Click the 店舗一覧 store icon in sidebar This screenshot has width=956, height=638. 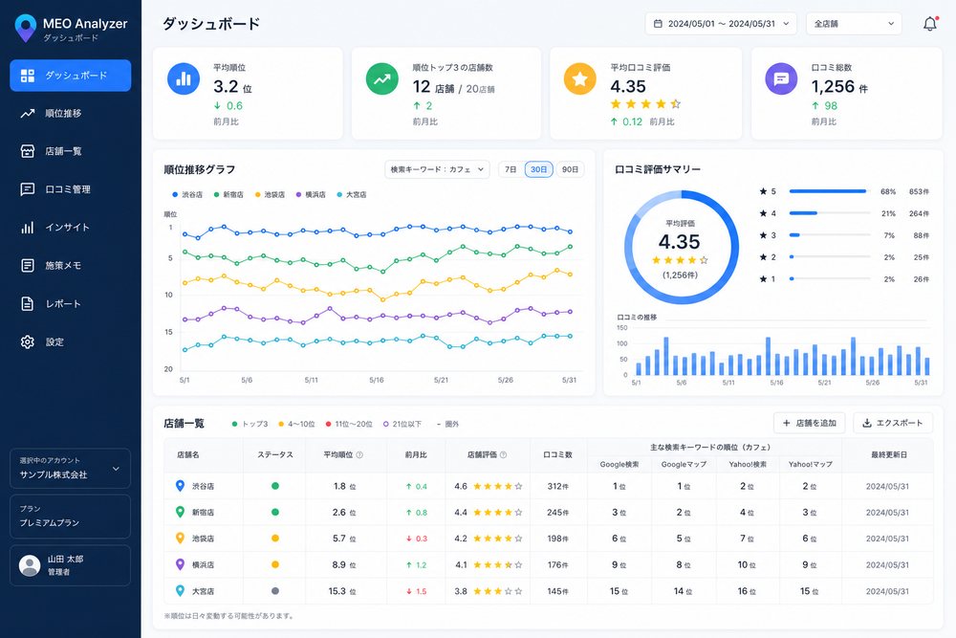click(x=28, y=151)
